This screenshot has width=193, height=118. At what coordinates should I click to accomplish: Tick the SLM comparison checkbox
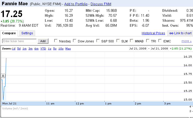pos(118,41)
